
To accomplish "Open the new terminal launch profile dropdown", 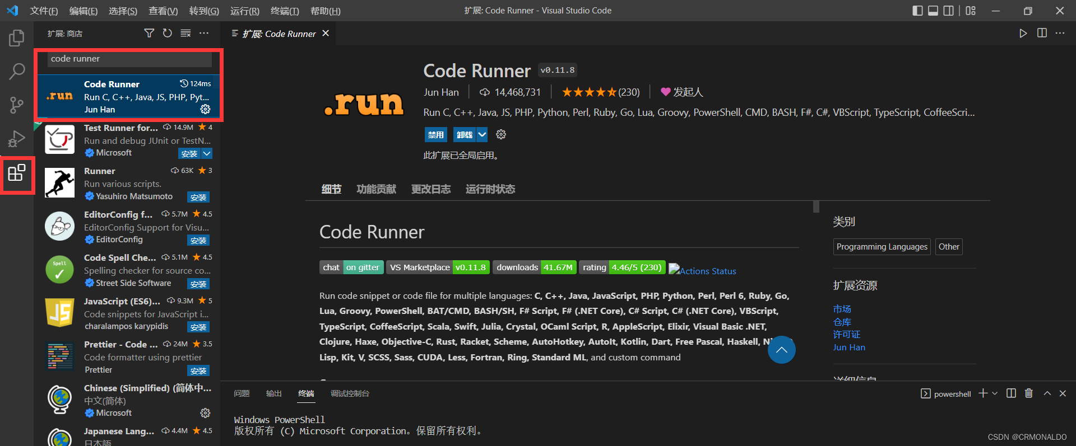I will pos(995,393).
